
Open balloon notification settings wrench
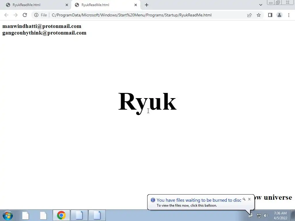tap(244, 199)
